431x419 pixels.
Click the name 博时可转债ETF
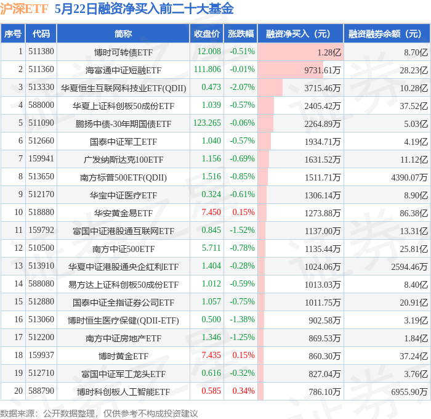(123, 52)
